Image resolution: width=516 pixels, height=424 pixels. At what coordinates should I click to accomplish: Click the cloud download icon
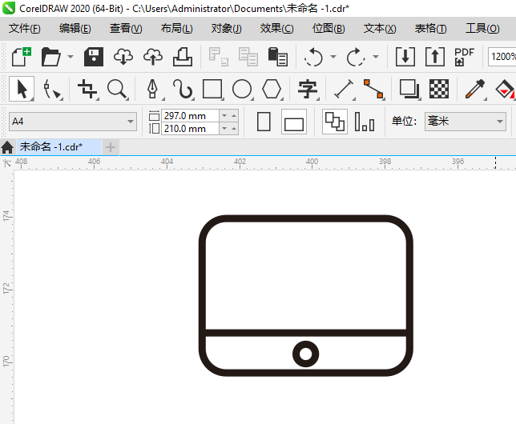click(123, 57)
